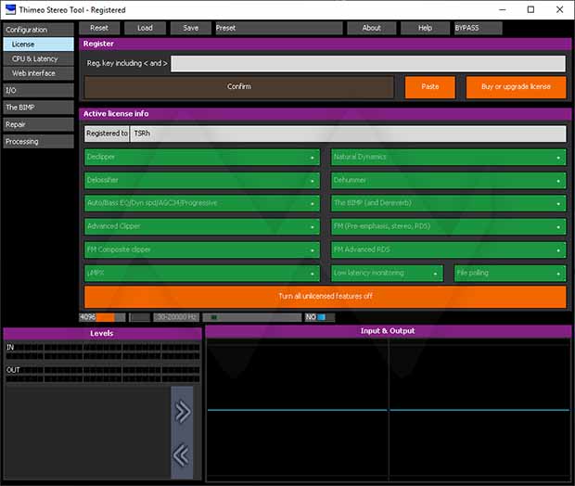The image size is (575, 486).
Task: Toggle the FM Advanced RDS feature
Action: click(x=449, y=249)
